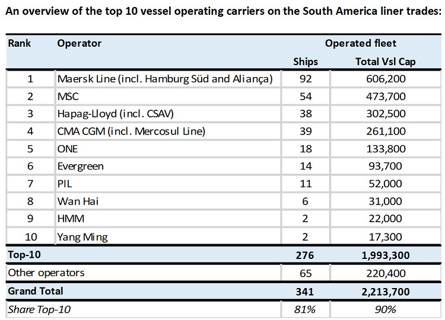Click Evergreen's ship count 14

(x=306, y=166)
